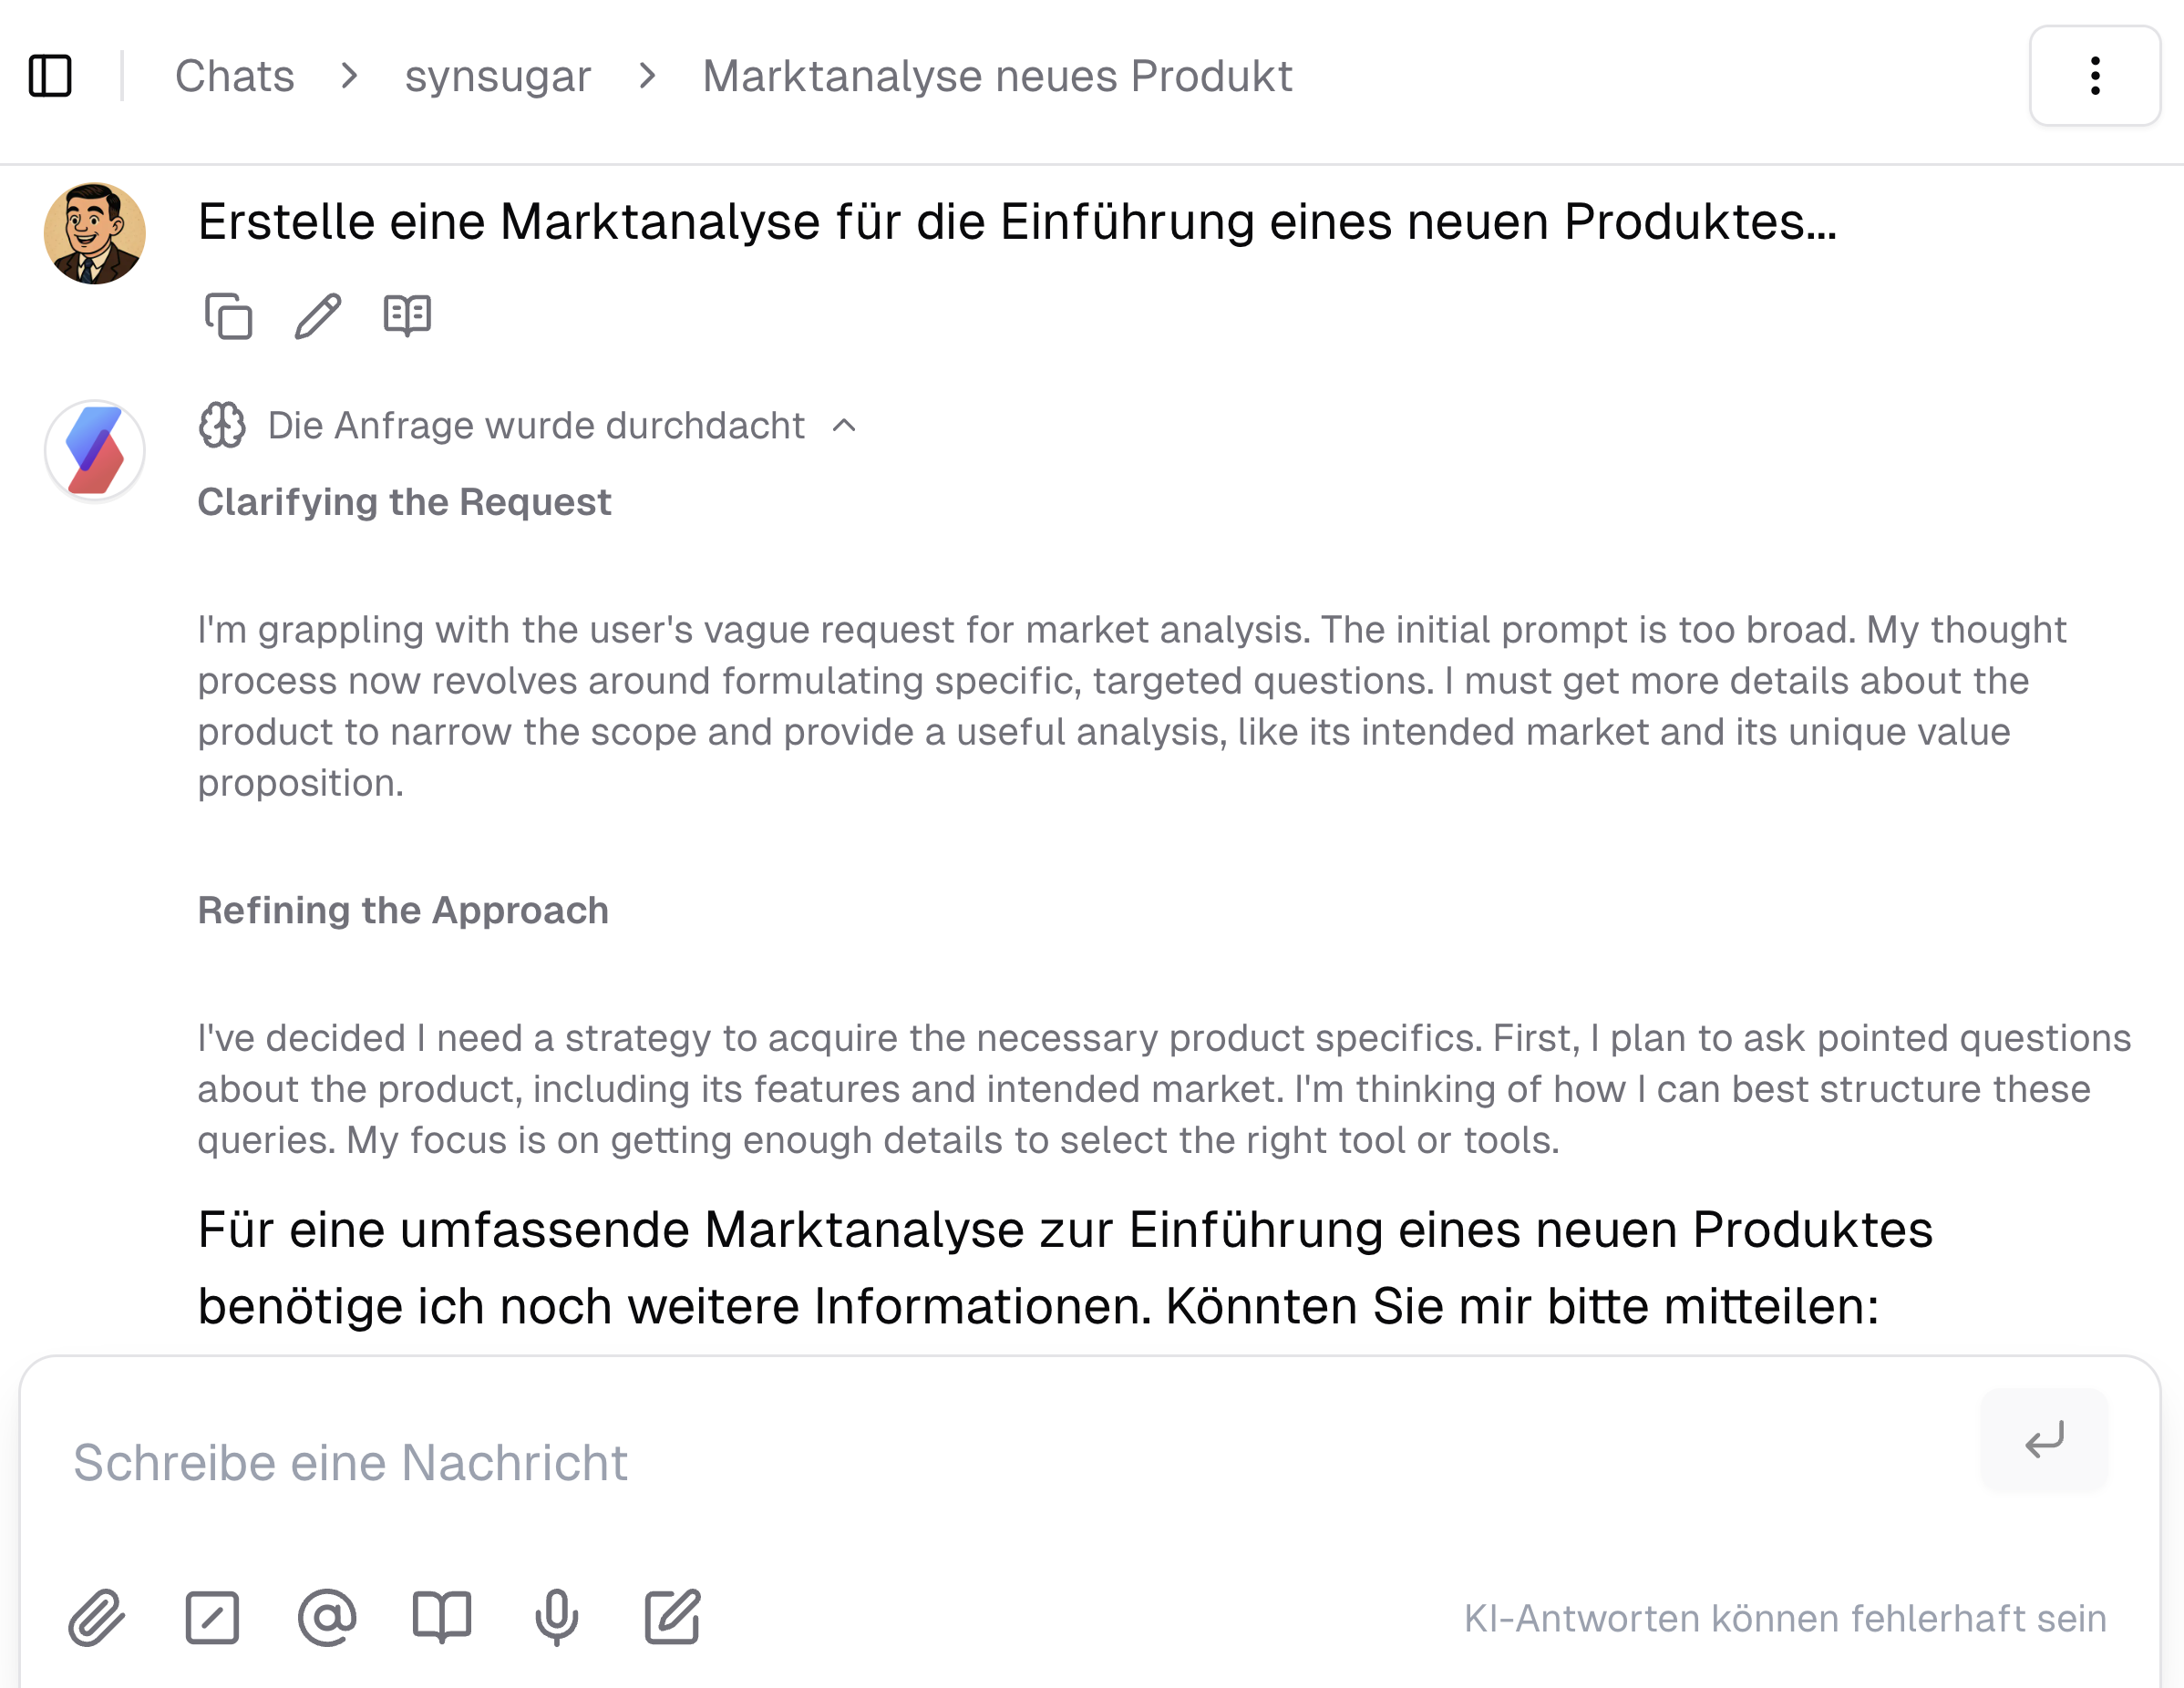Viewport: 2184px width, 1688px height.
Task: Open the knowledge book tool in composer
Action: tap(443, 1617)
